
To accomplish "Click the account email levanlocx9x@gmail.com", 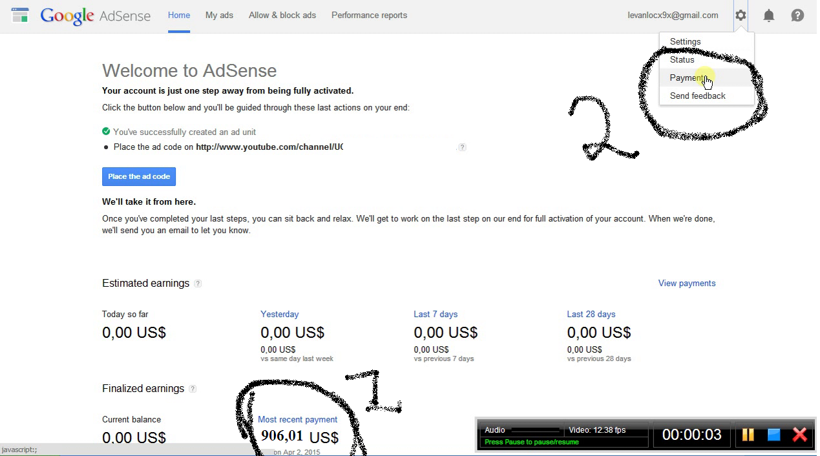I will 673,16.
